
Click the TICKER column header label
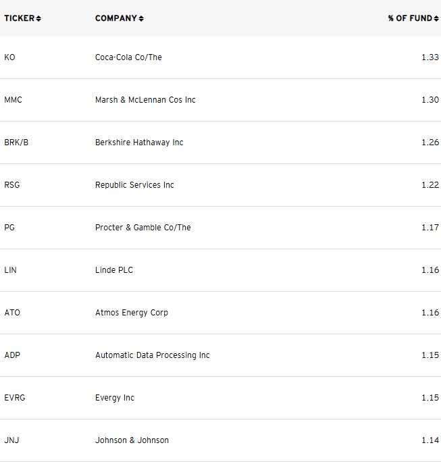click(x=20, y=18)
